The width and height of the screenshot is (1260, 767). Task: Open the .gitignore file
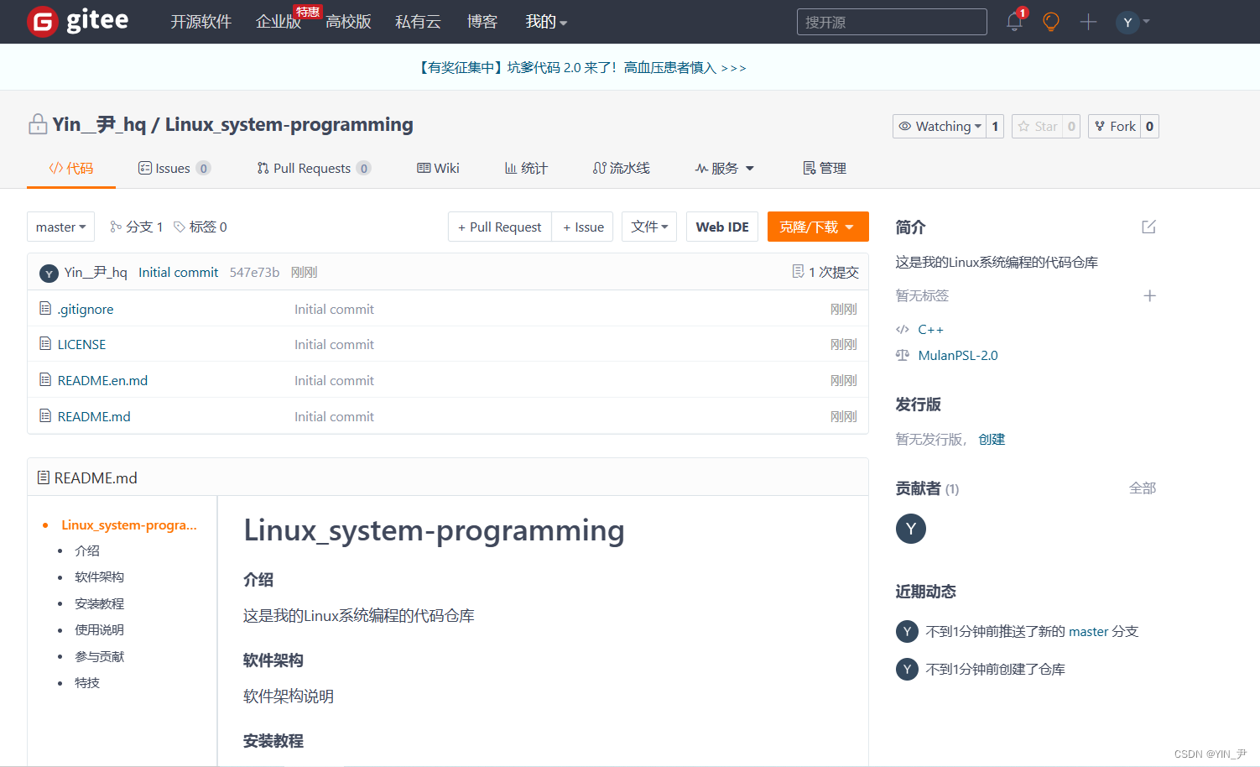pyautogui.click(x=86, y=309)
